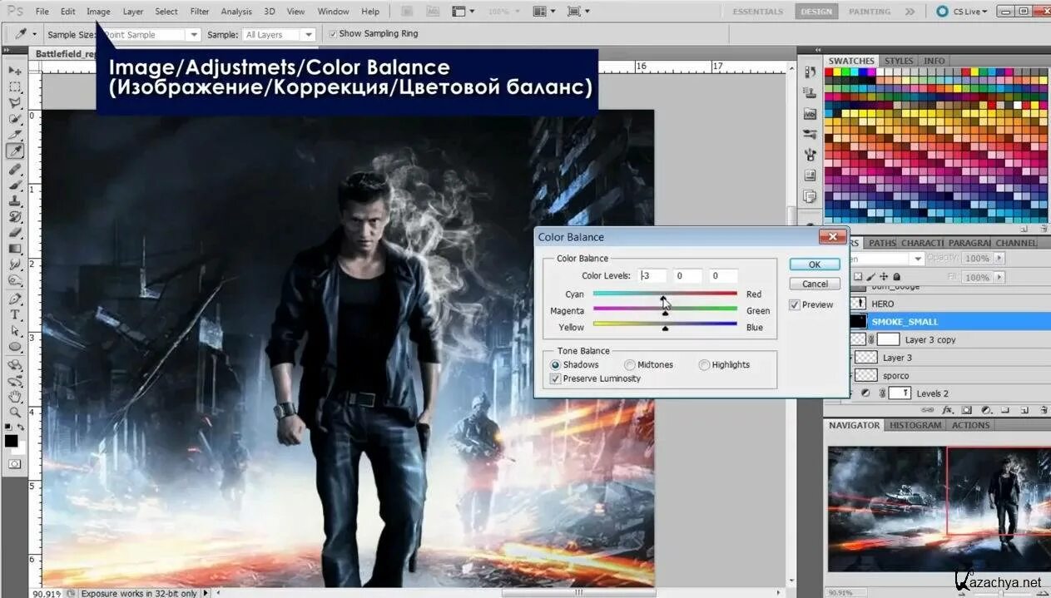This screenshot has height=598, width=1051.
Task: Select the Clone Stamp tool
Action: 15,200
